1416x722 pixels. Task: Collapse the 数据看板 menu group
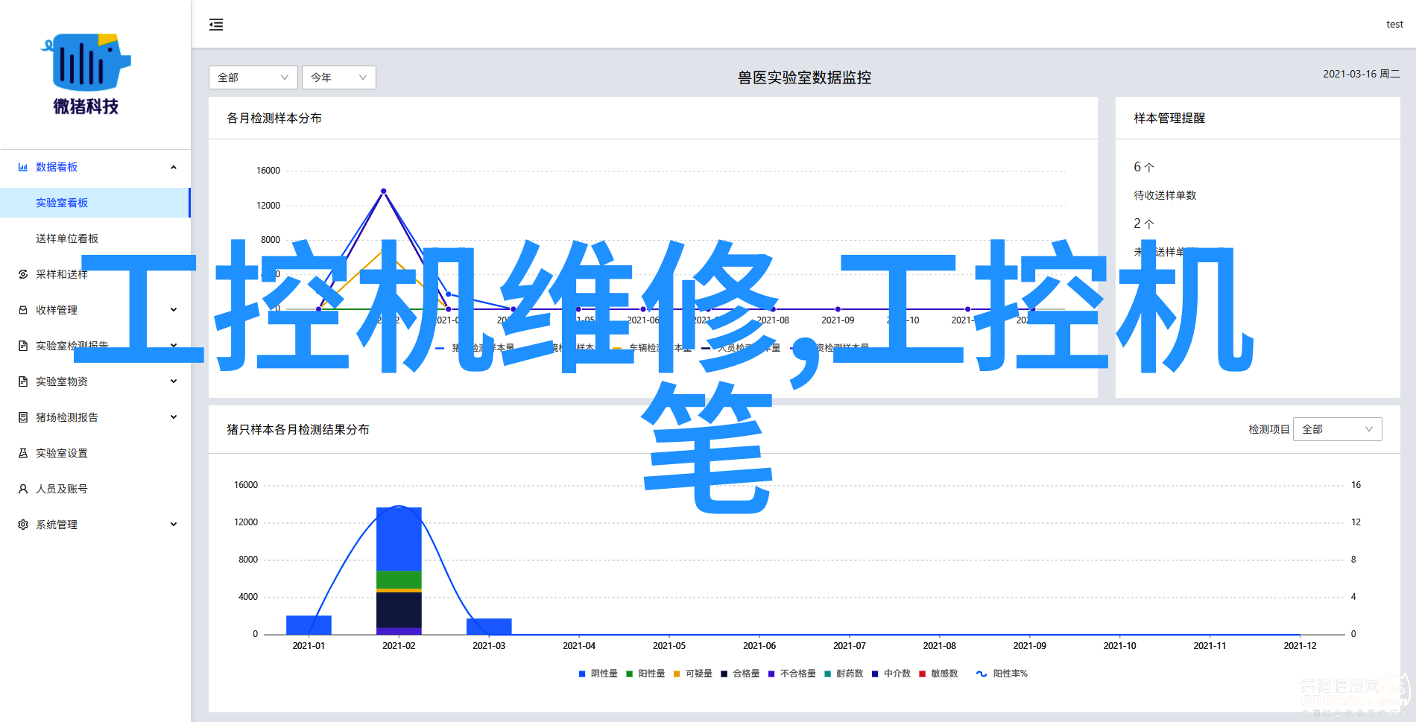point(174,167)
